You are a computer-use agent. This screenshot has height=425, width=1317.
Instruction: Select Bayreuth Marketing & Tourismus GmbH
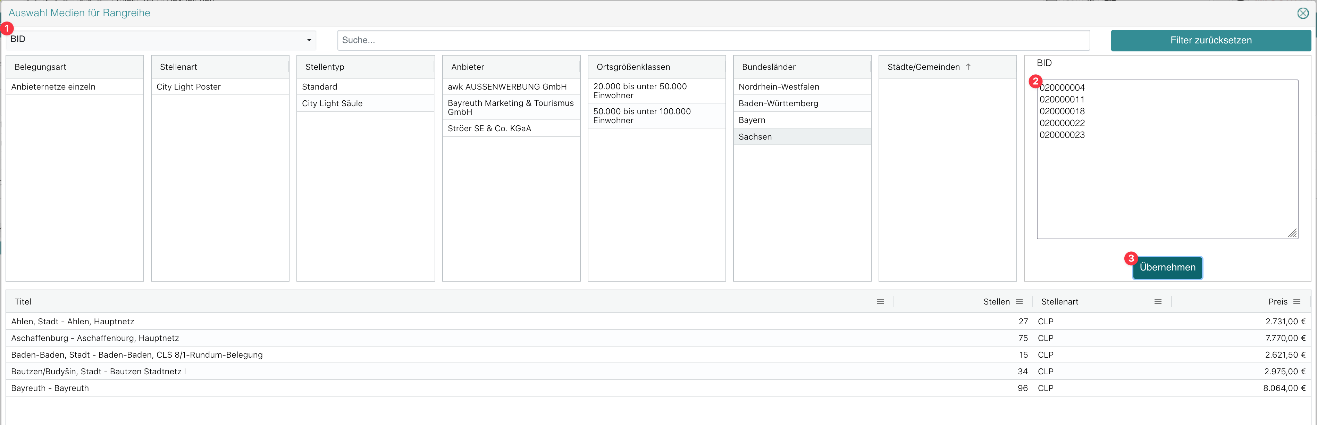(511, 107)
